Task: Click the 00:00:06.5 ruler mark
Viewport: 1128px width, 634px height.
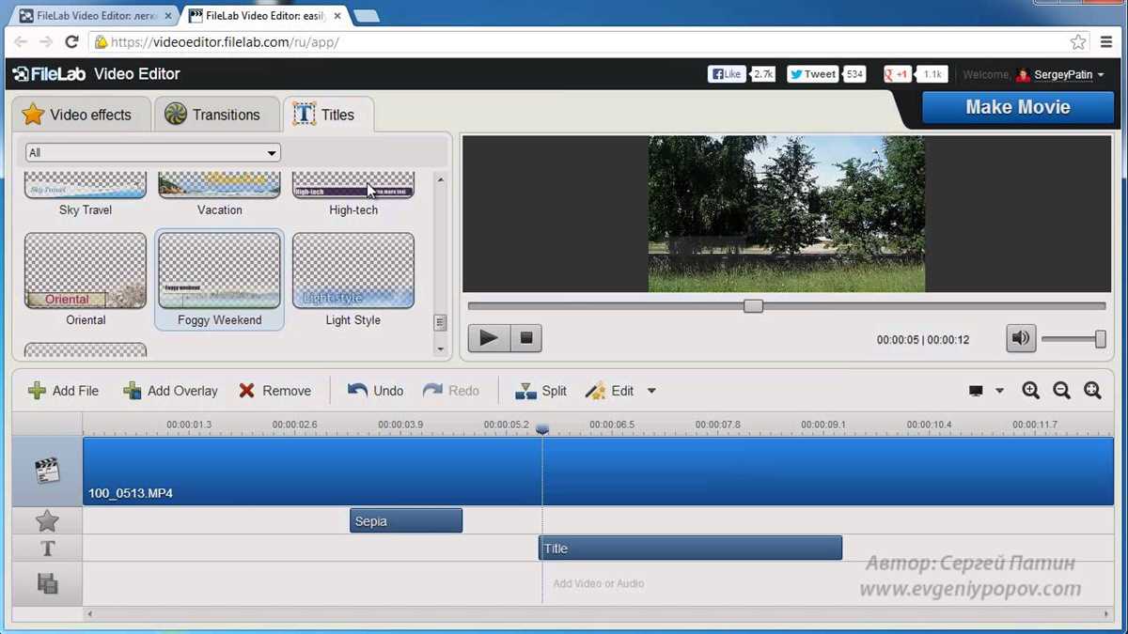Action: click(612, 425)
